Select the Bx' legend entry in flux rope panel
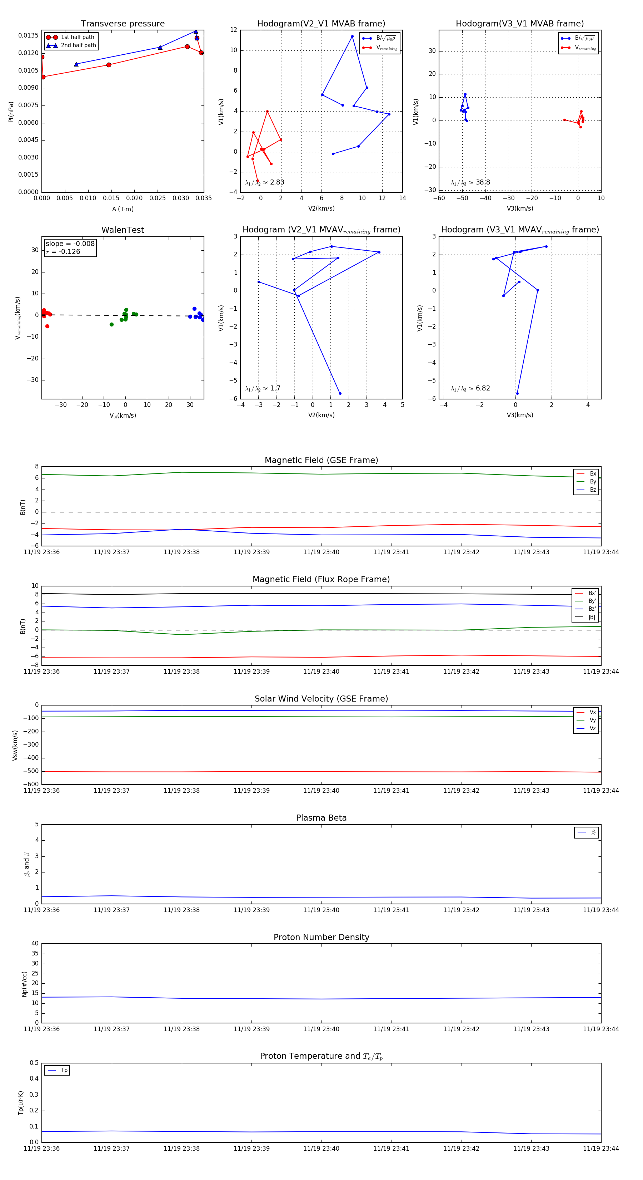This screenshot has width=643, height=1180. 585,593
